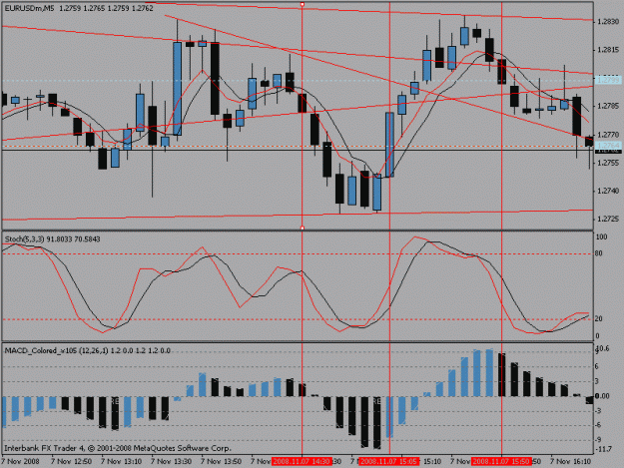
Task: Click the 7 Nov 13:50 time label
Action: pyautogui.click(x=222, y=462)
